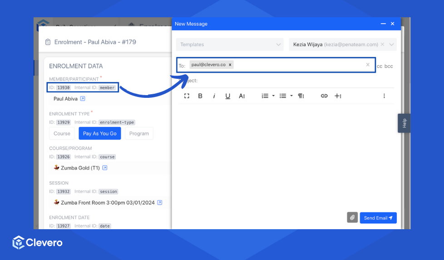Viewport: 444px width, 260px height.
Task: Expand sender dropdown chevron
Action: (x=391, y=44)
